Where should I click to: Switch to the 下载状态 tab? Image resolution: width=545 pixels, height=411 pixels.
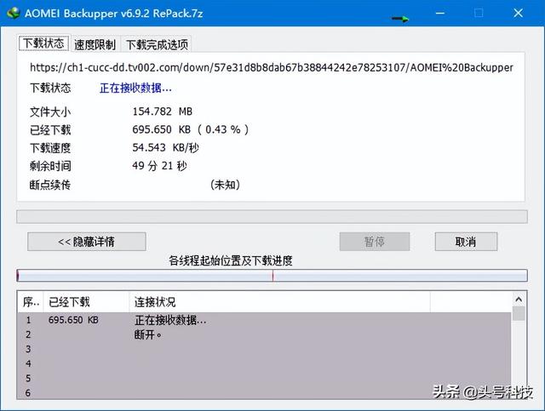tap(43, 43)
